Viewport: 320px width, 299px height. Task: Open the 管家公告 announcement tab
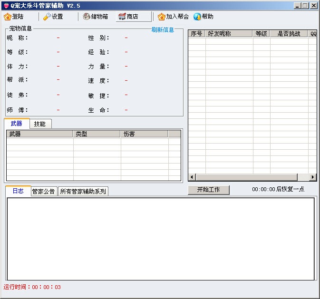pyautogui.click(x=44, y=192)
